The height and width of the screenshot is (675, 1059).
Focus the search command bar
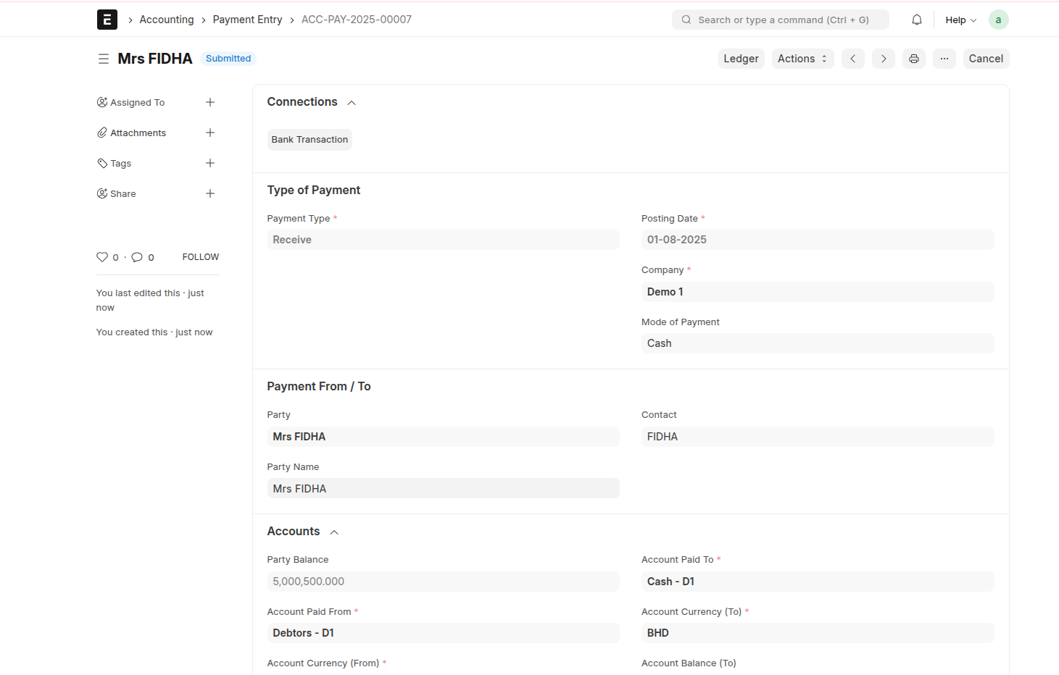[780, 20]
